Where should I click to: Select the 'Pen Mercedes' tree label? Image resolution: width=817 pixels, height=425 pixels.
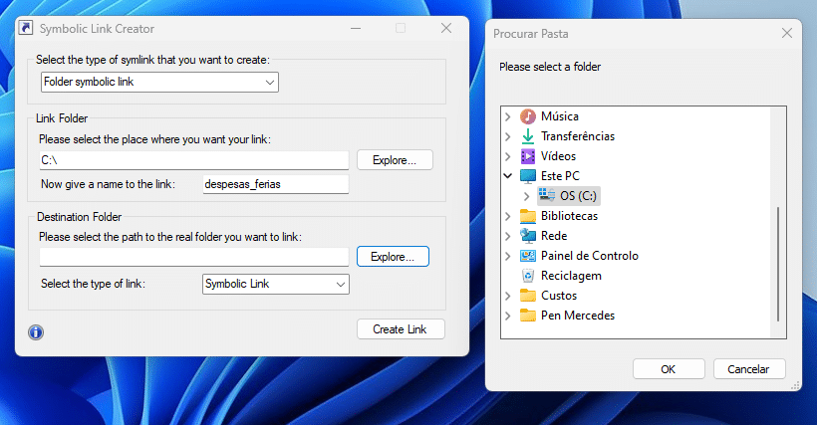pos(578,316)
